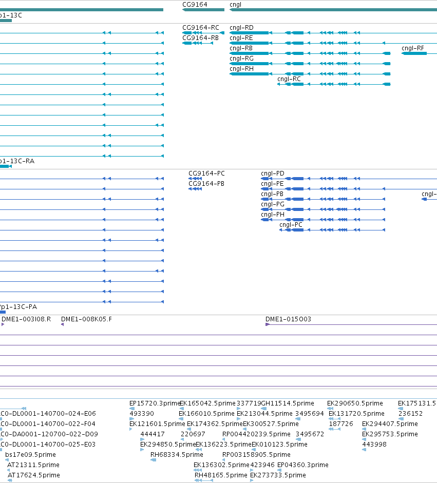
Task: Click the cngl-RH transcript label
Action: coord(242,68)
